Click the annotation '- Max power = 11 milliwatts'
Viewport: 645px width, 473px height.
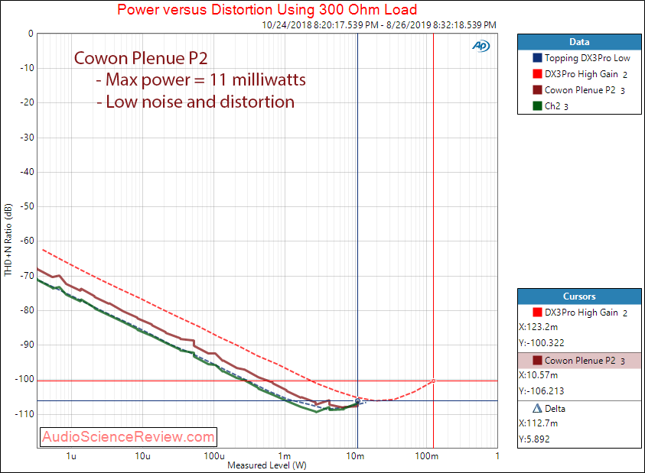point(200,79)
